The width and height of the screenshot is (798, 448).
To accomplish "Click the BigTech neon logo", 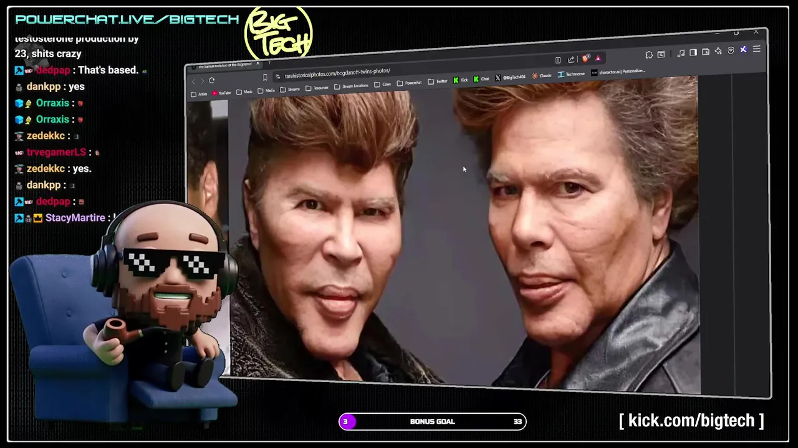I will click(279, 34).
